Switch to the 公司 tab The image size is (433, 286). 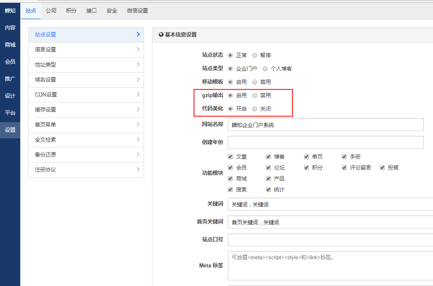point(51,11)
